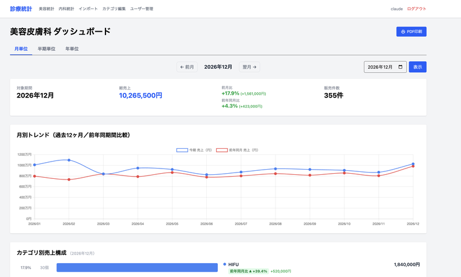Screen dimensions: 461x277
Task: Click the 前年同月比 +39.4% badge under HIFU
Action: pyautogui.click(x=248, y=271)
